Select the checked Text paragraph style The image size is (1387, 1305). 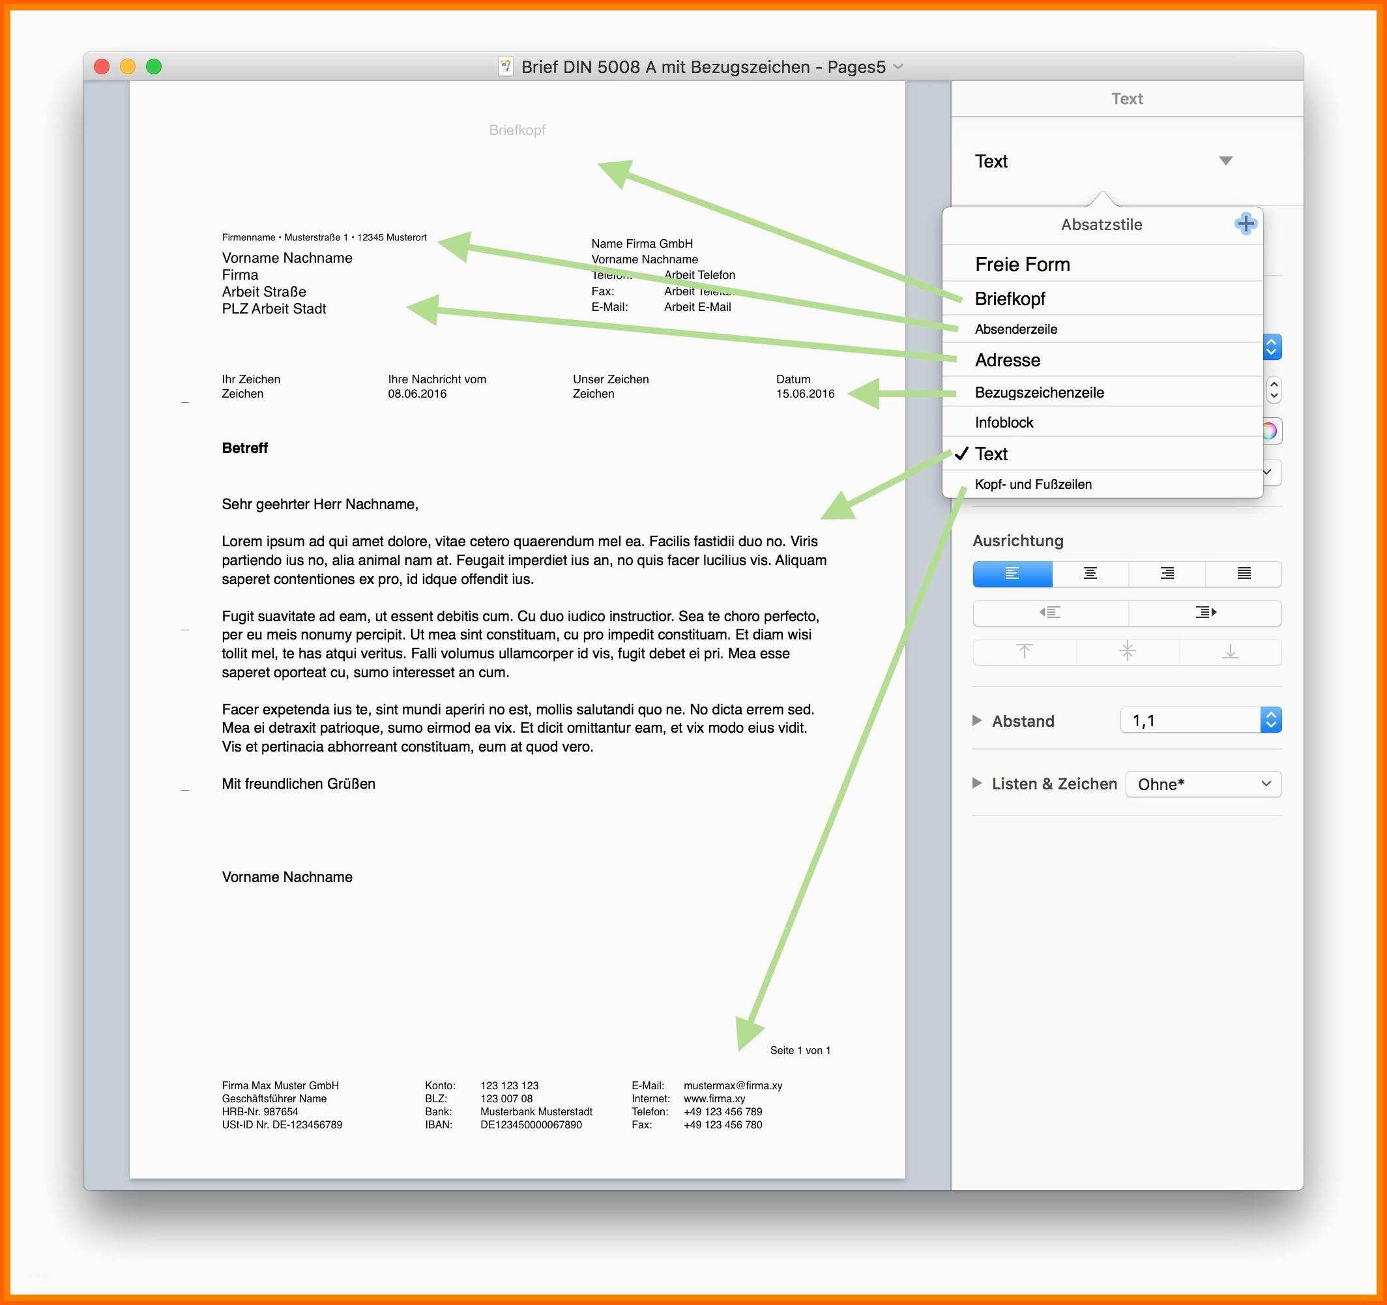[1102, 454]
